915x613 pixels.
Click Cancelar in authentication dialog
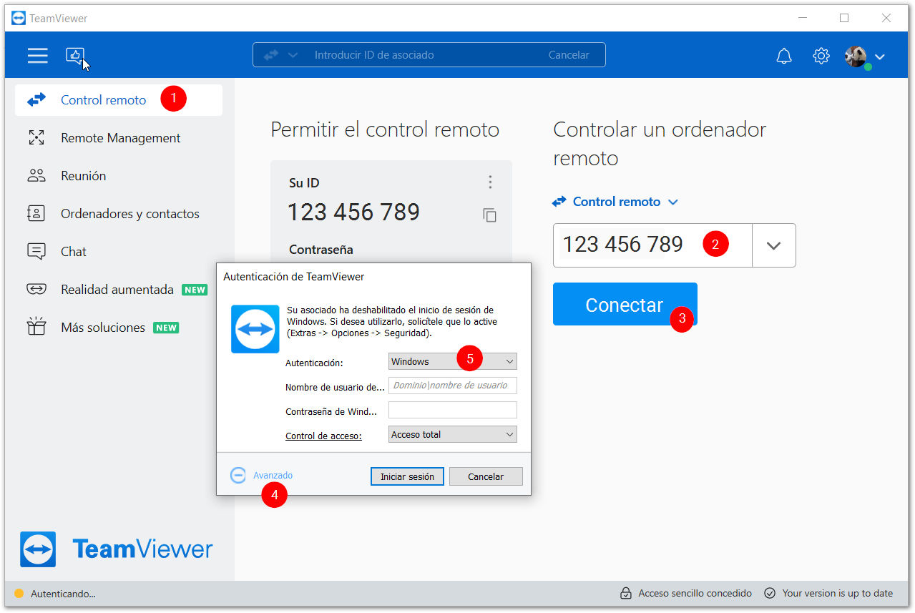(x=486, y=476)
